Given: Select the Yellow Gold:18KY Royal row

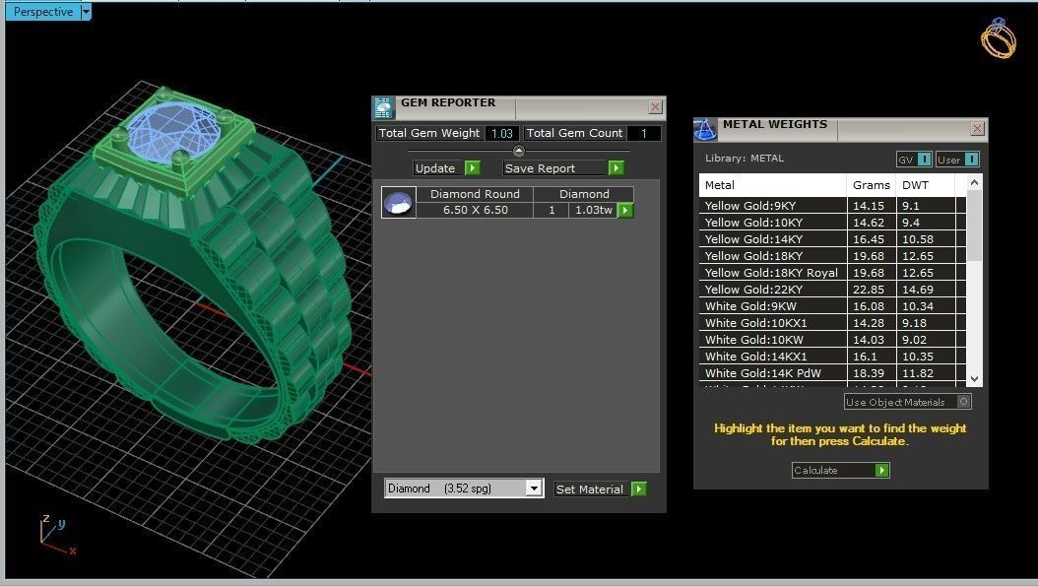Looking at the screenshot, I should point(832,272).
